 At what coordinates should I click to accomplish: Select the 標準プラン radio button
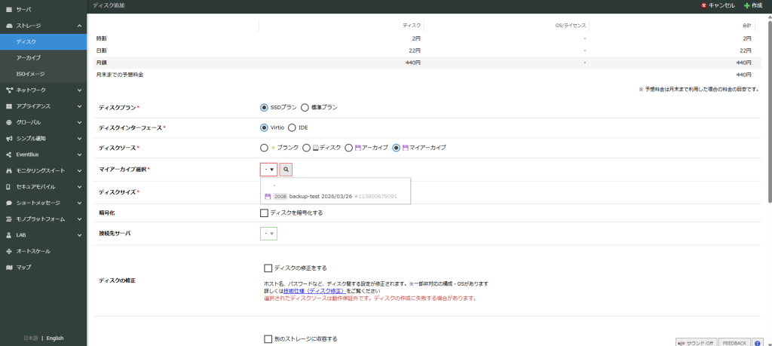[305, 107]
